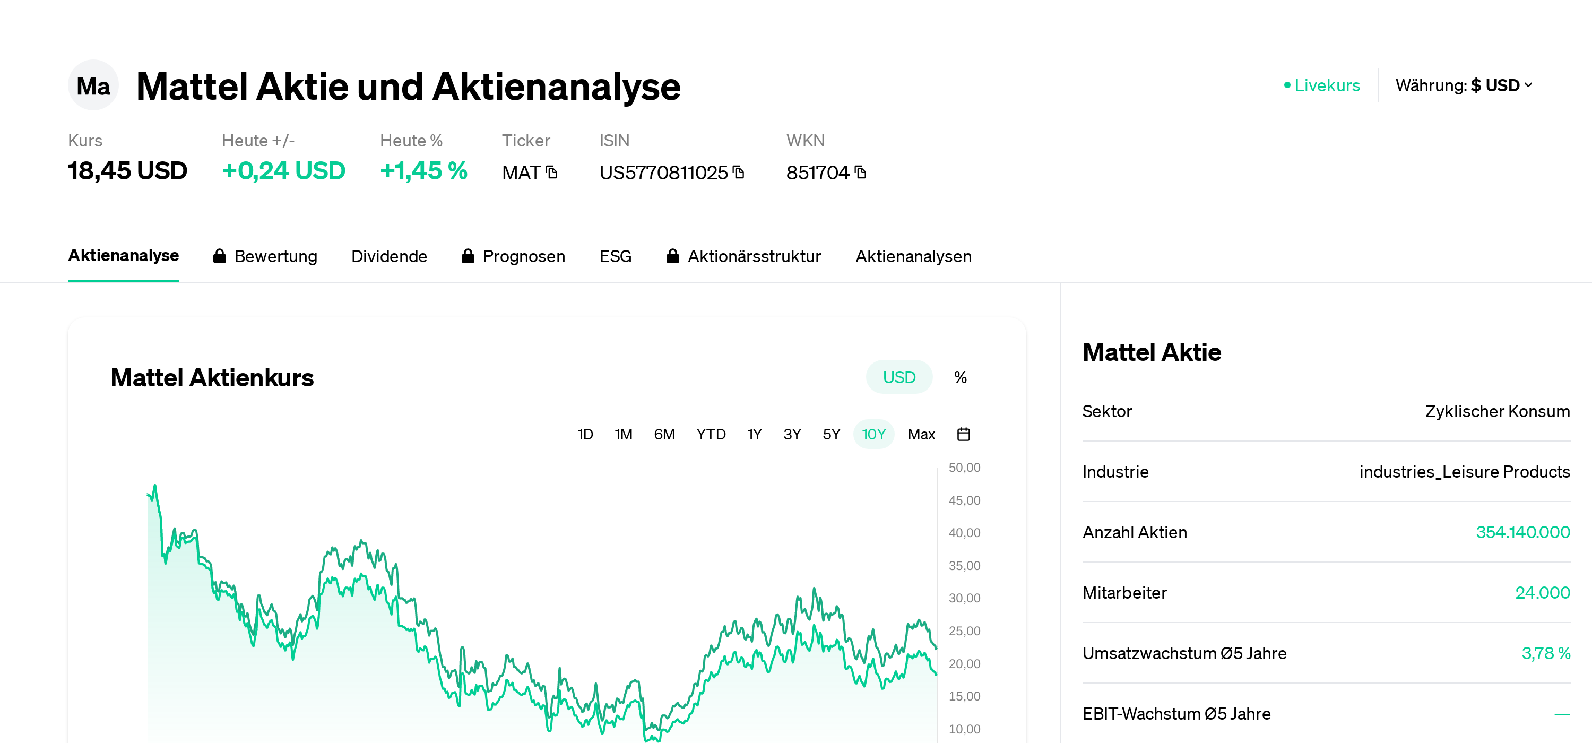Open the Aktienanalysen section
Viewport: 1592px width, 743px height.
[x=913, y=256]
